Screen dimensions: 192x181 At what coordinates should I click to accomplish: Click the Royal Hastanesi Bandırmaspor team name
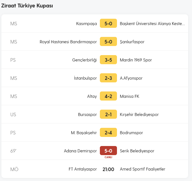(x=68, y=42)
